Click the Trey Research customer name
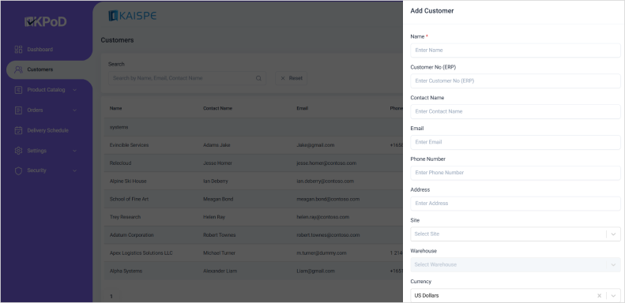The height and width of the screenshot is (303, 625). pyautogui.click(x=125, y=217)
